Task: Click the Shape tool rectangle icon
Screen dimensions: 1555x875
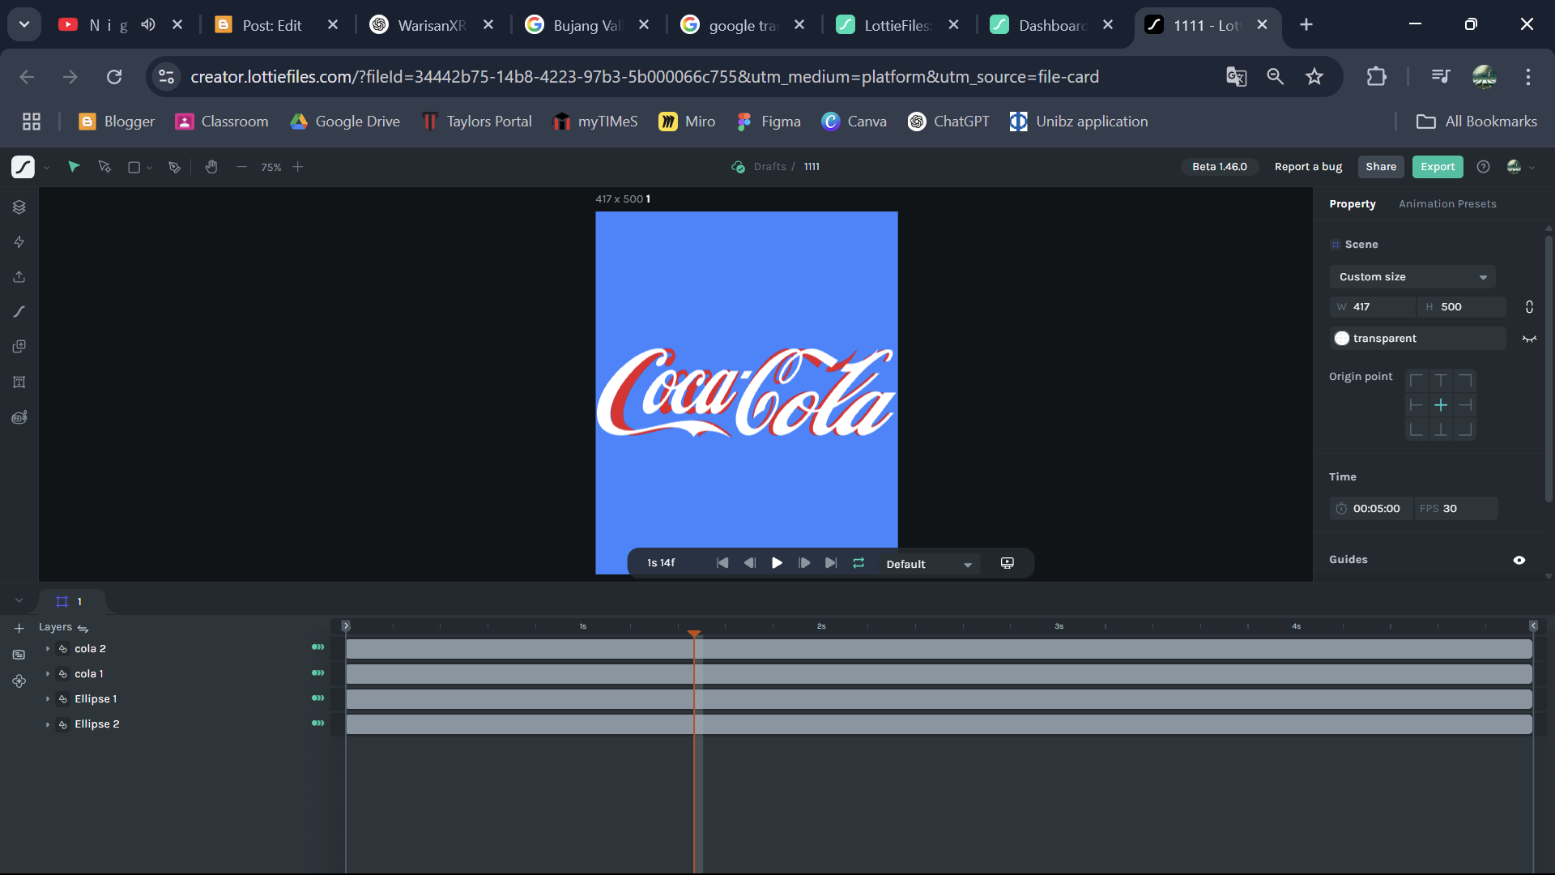Action: (134, 167)
